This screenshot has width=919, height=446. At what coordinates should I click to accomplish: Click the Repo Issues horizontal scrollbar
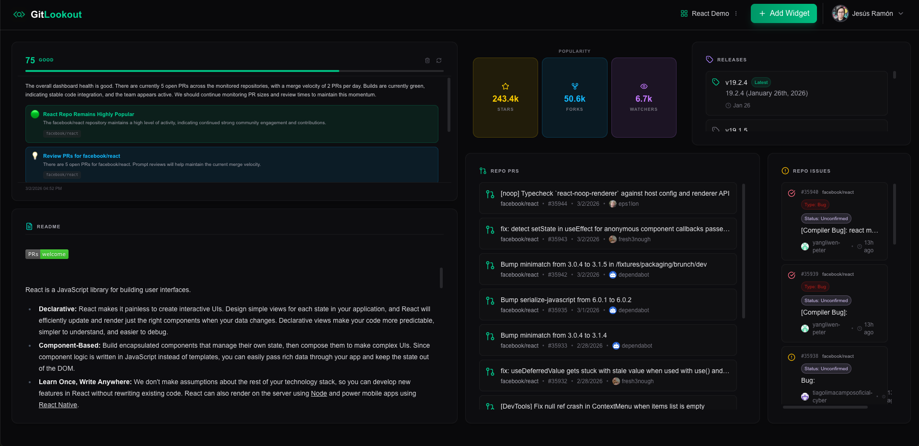pyautogui.click(x=825, y=407)
